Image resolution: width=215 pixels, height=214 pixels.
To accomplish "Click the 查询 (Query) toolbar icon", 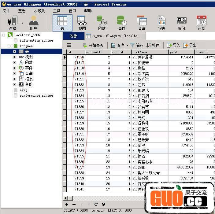I will (x=142, y=23).
